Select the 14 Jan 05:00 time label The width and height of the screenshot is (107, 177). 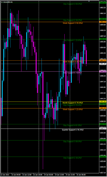tap(49, 175)
